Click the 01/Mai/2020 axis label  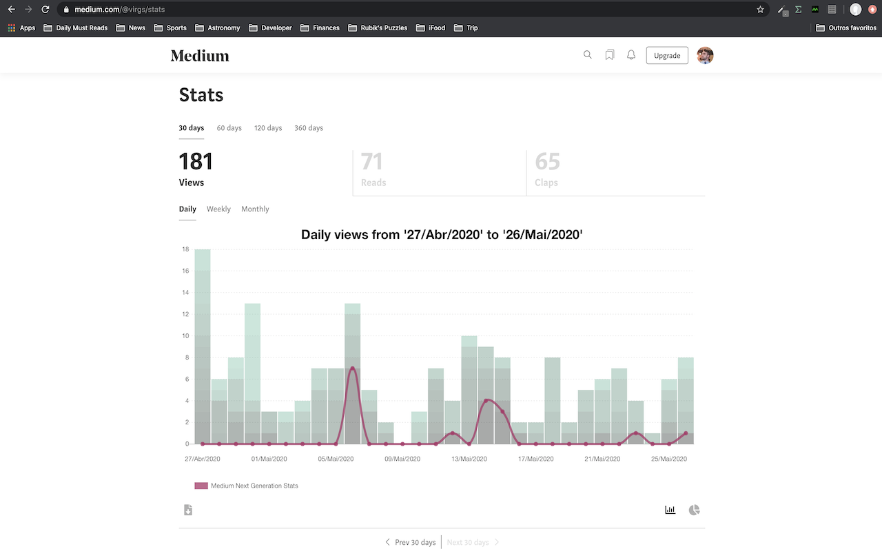coord(269,459)
